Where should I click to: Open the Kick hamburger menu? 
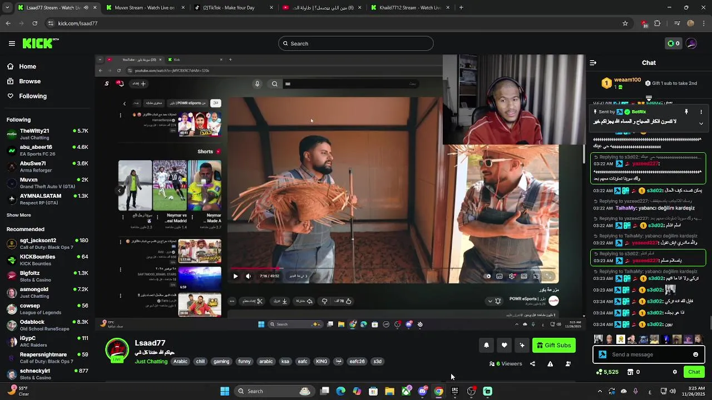12,43
